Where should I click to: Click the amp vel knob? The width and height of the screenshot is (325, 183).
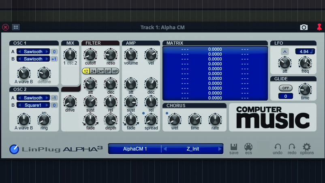(x=151, y=54)
